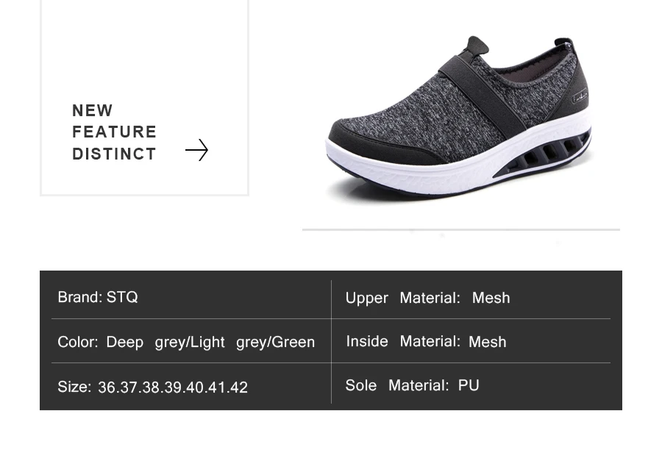Click the Upper Material: Mesh cell

click(x=471, y=298)
